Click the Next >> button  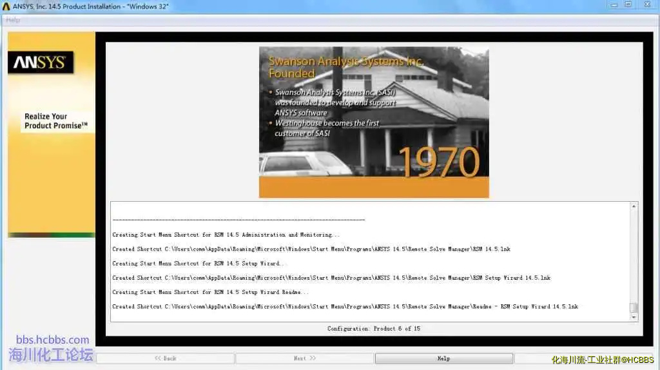coord(304,358)
